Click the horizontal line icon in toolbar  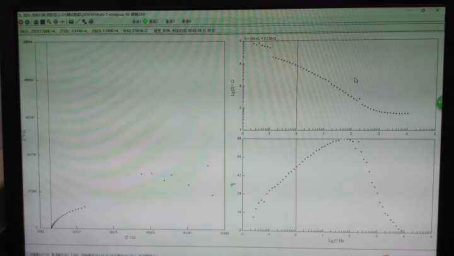[x=62, y=21]
